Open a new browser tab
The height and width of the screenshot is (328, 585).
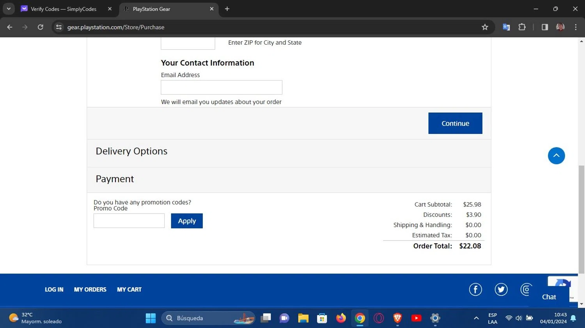click(227, 9)
